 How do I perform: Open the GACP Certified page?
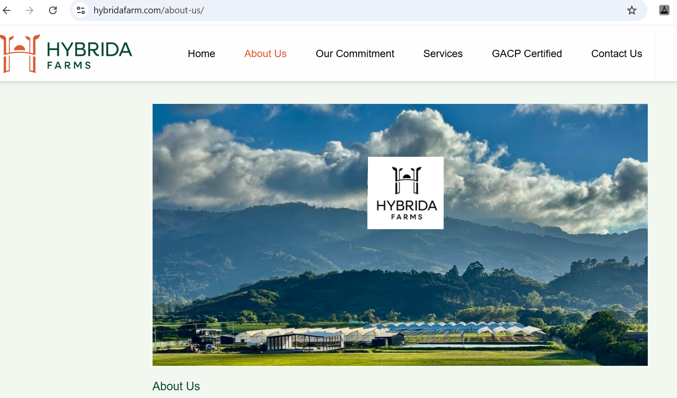[x=527, y=54]
